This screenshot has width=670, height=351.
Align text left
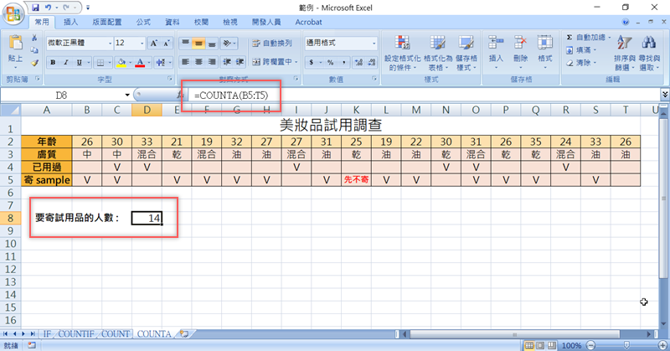point(185,62)
